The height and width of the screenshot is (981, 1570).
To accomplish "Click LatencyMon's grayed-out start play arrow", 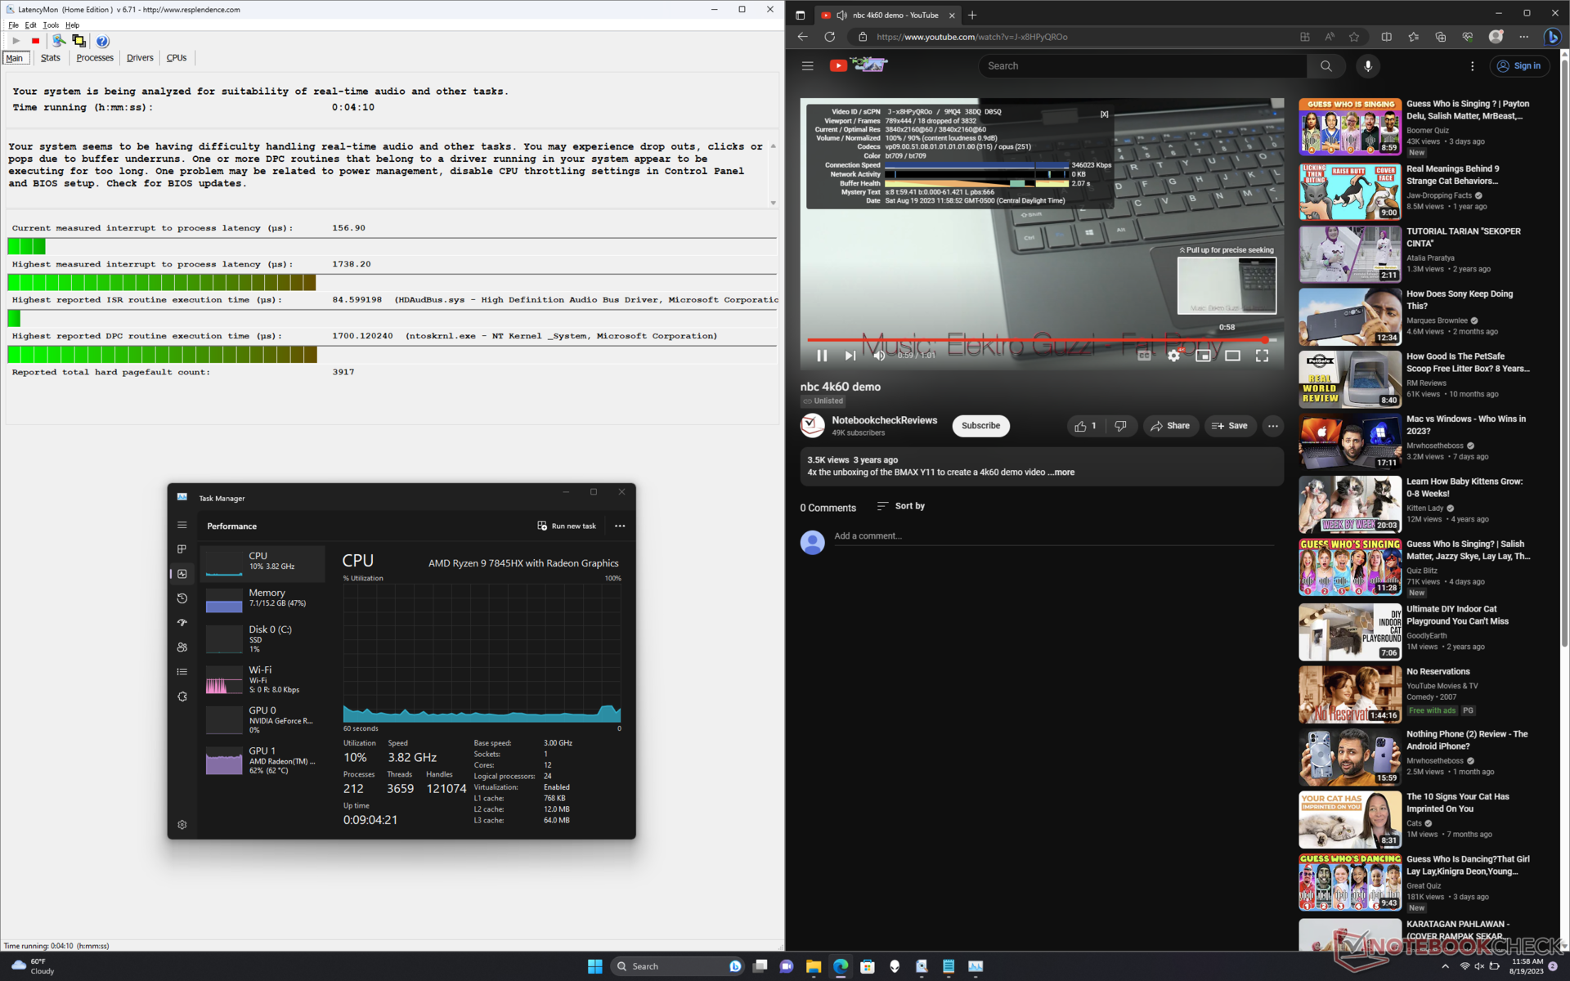I will click(16, 41).
